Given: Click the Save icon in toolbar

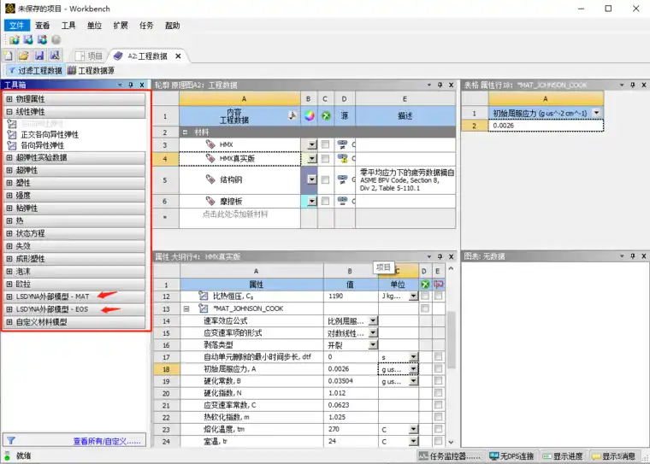Looking at the screenshot, I should pos(38,56).
